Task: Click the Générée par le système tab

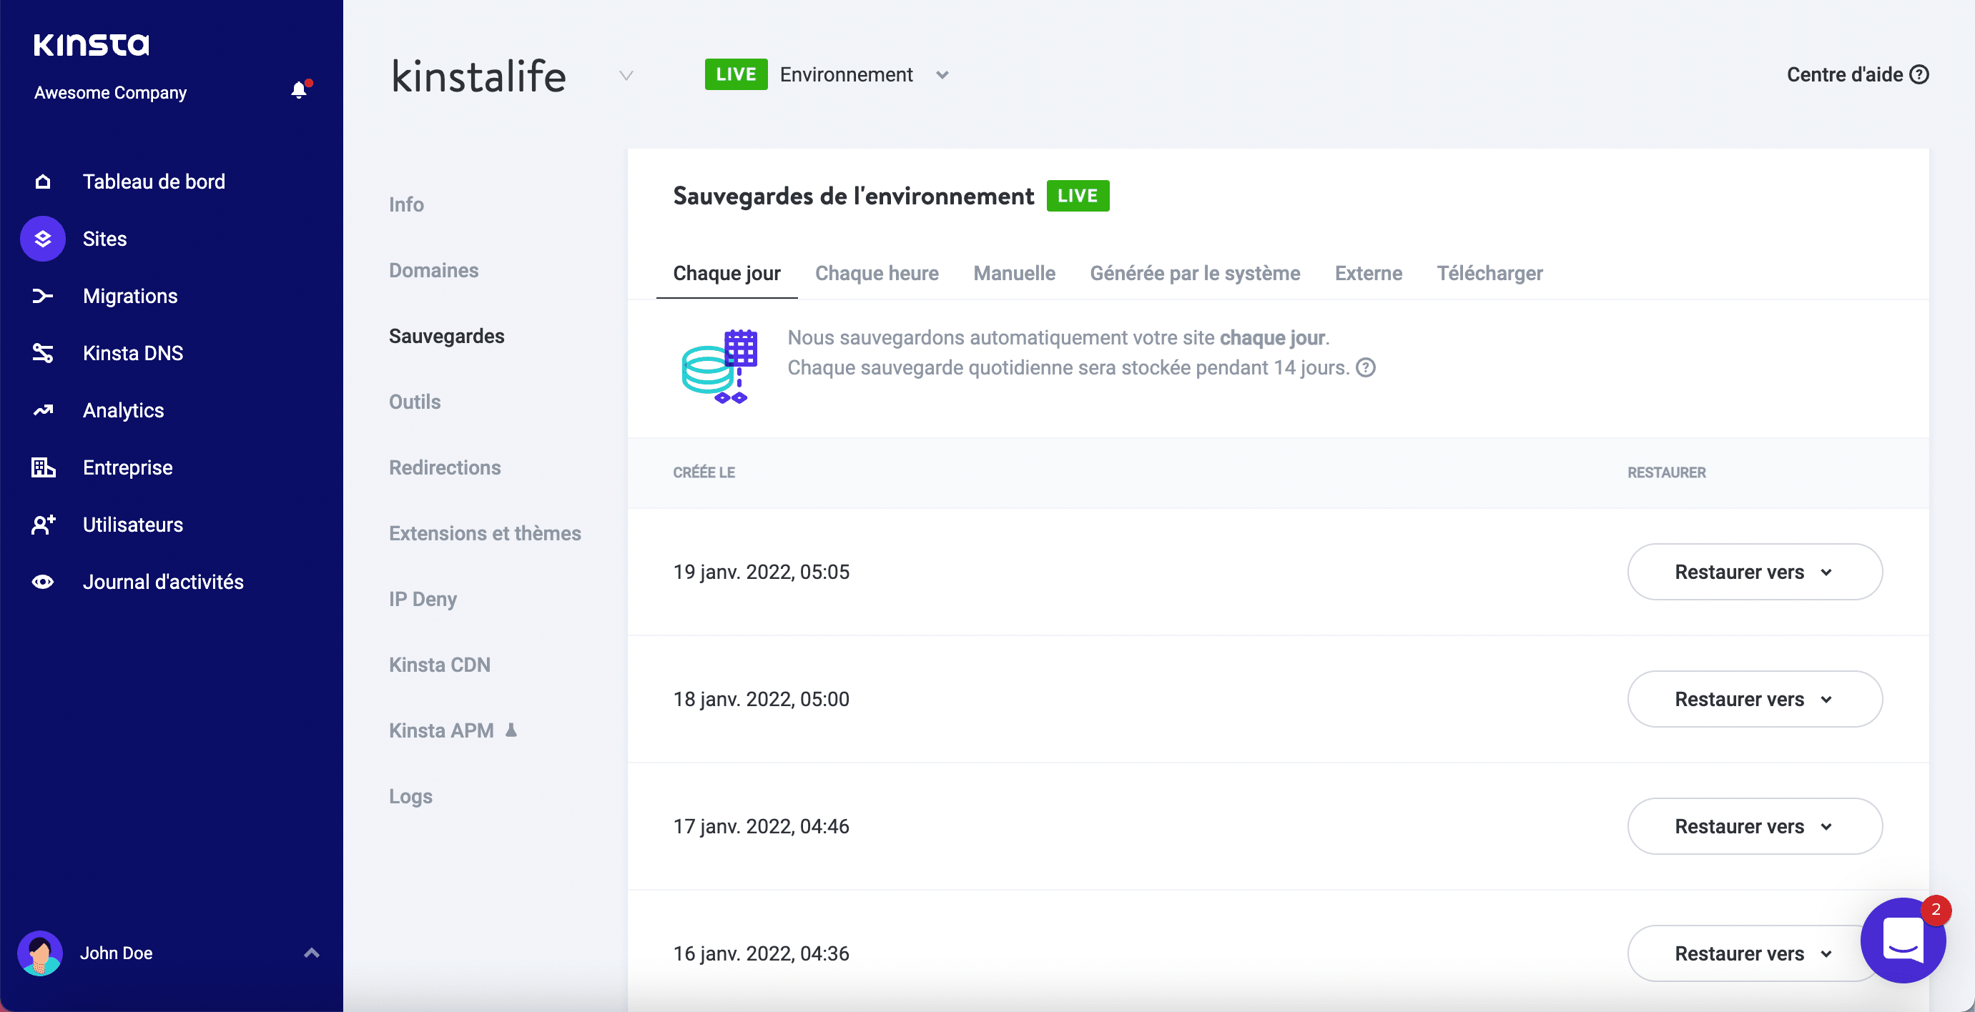Action: (1194, 272)
